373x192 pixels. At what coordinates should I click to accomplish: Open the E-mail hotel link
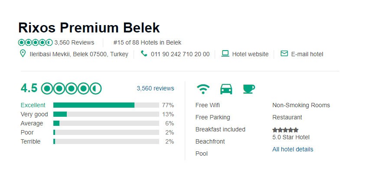tap(307, 54)
